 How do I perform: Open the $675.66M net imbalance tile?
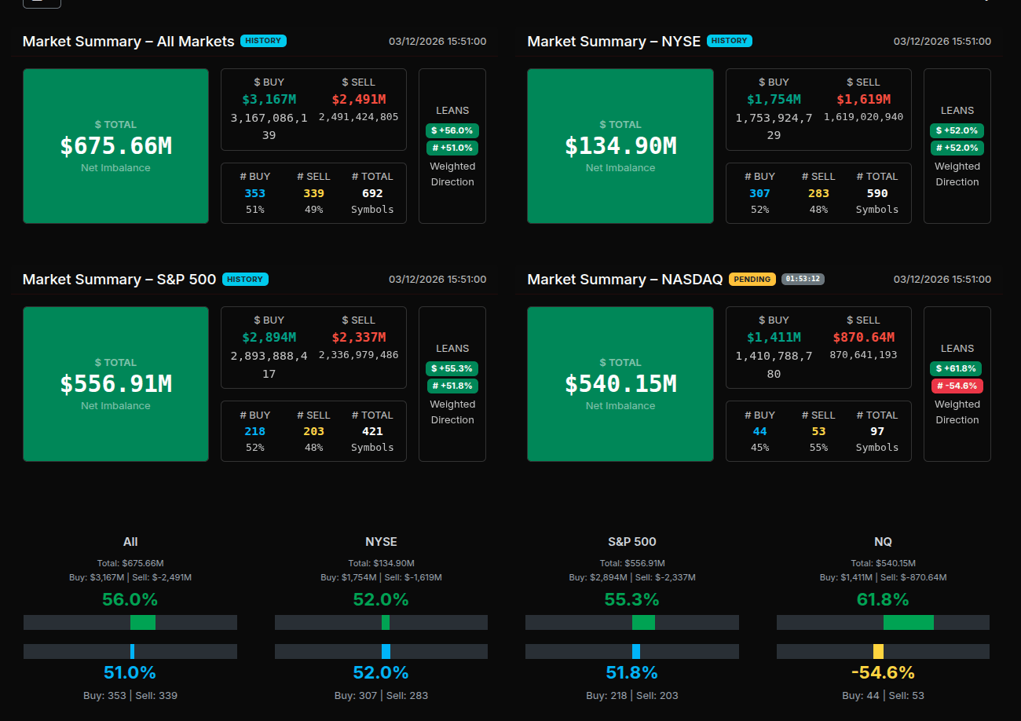(115, 146)
